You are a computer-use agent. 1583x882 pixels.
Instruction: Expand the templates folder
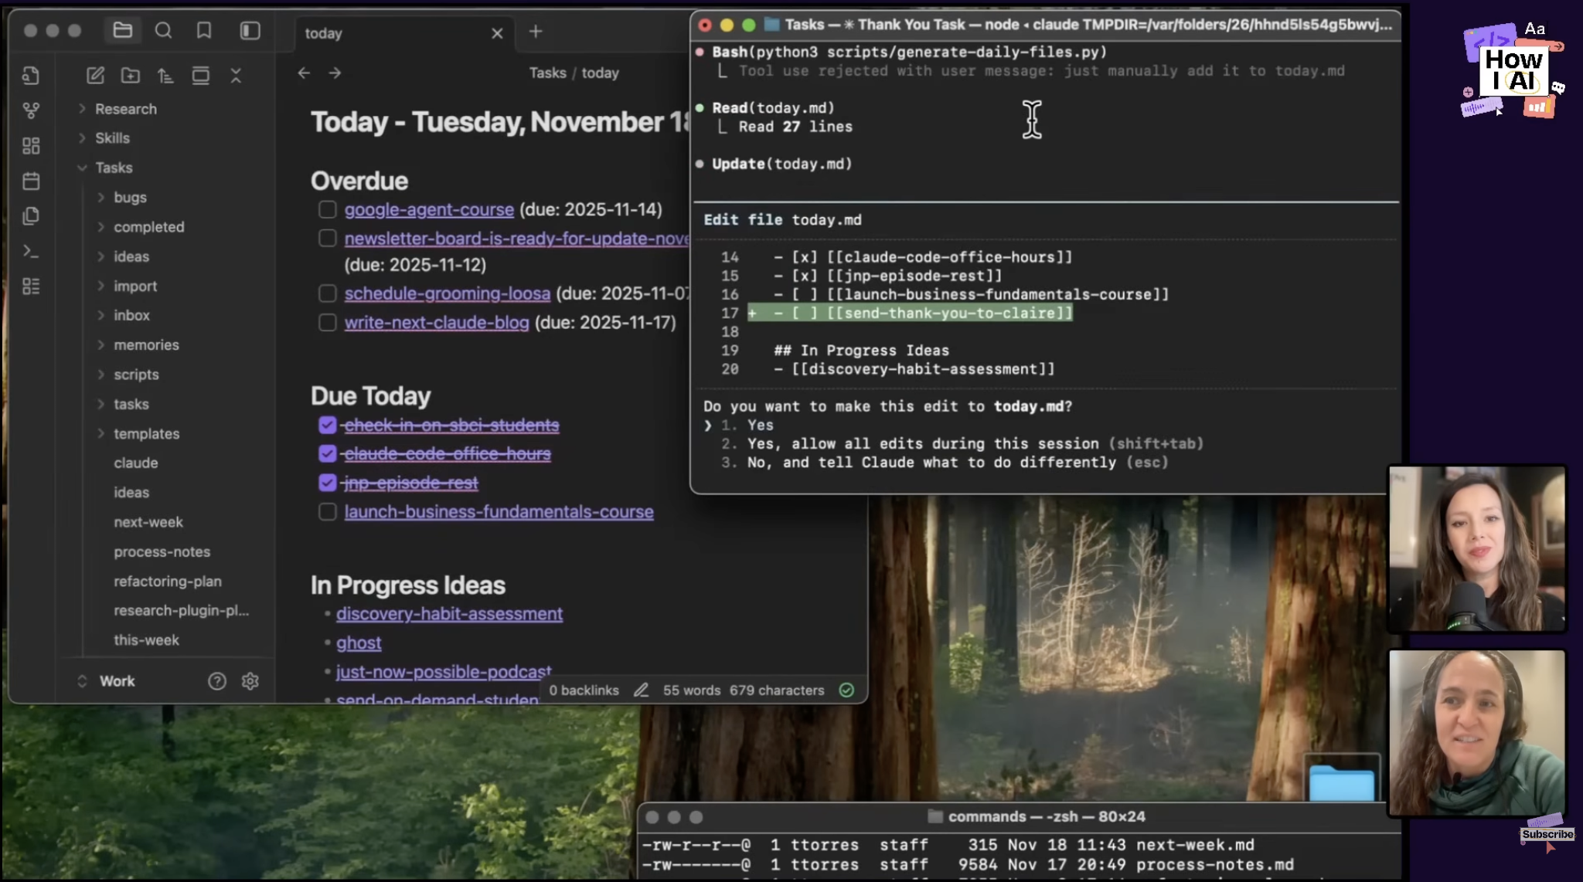pos(146,433)
